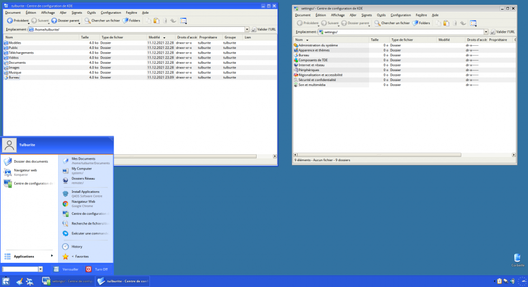
Task: Launch Install Applications Q4OS Software Centre
Action: (x=86, y=194)
